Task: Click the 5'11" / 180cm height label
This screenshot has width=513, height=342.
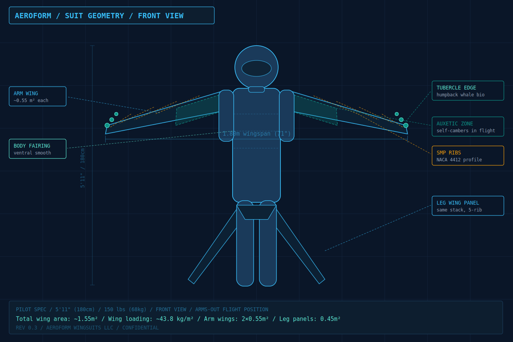Action: point(82,168)
